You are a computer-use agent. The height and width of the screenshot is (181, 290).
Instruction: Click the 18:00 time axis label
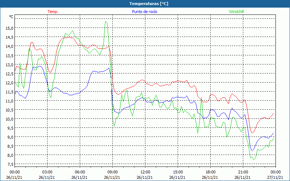211,172
